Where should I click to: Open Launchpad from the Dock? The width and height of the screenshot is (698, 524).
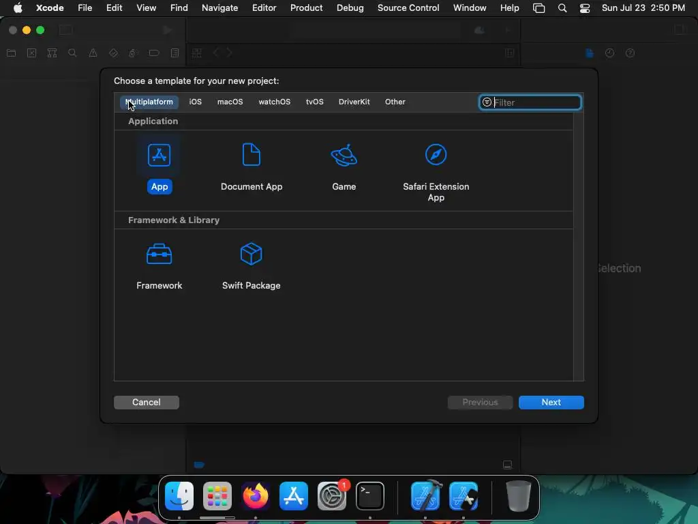click(x=217, y=495)
